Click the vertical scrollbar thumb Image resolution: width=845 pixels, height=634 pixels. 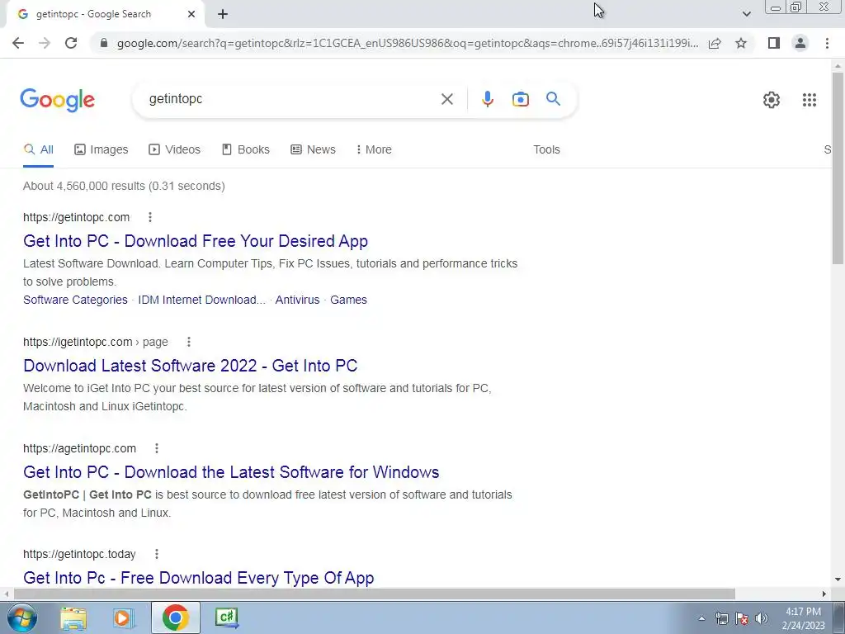click(x=838, y=167)
